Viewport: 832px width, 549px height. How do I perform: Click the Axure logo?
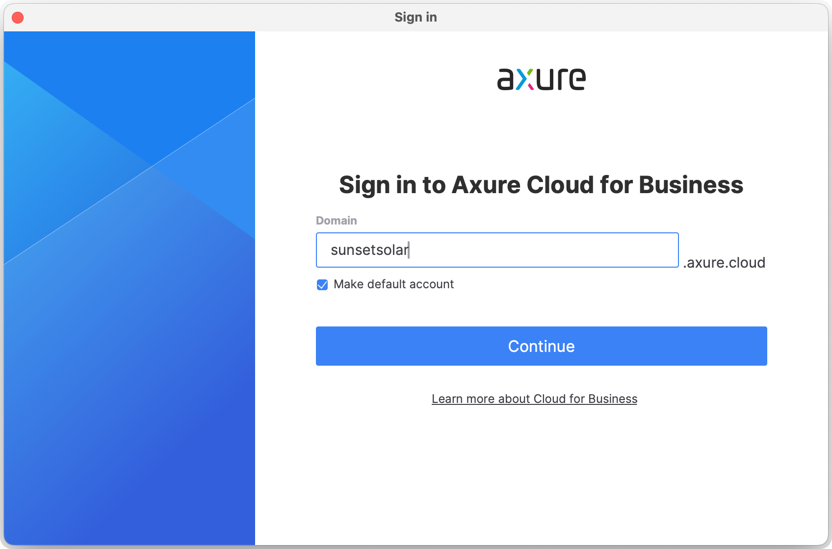tap(541, 79)
